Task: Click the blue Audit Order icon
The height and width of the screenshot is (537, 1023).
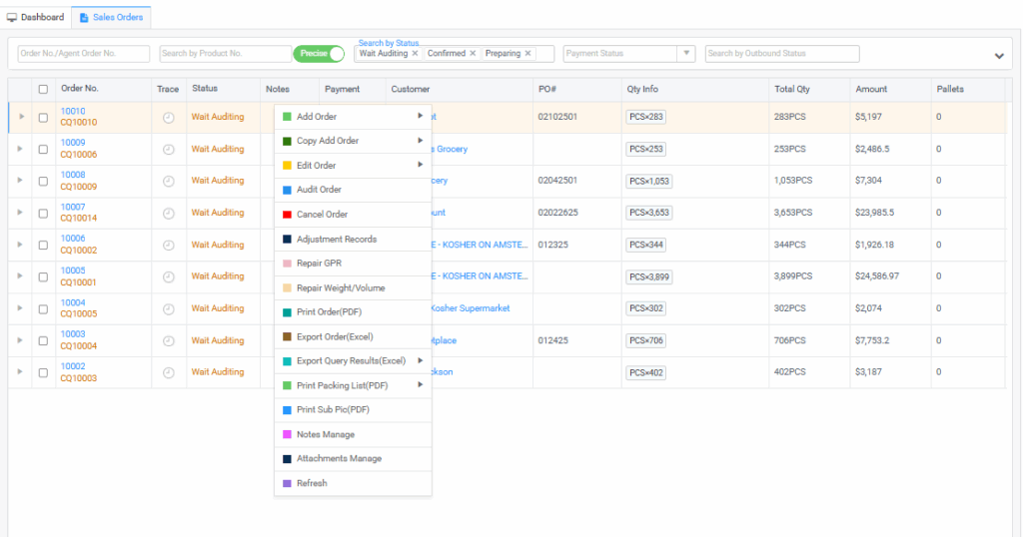Action: tap(288, 190)
